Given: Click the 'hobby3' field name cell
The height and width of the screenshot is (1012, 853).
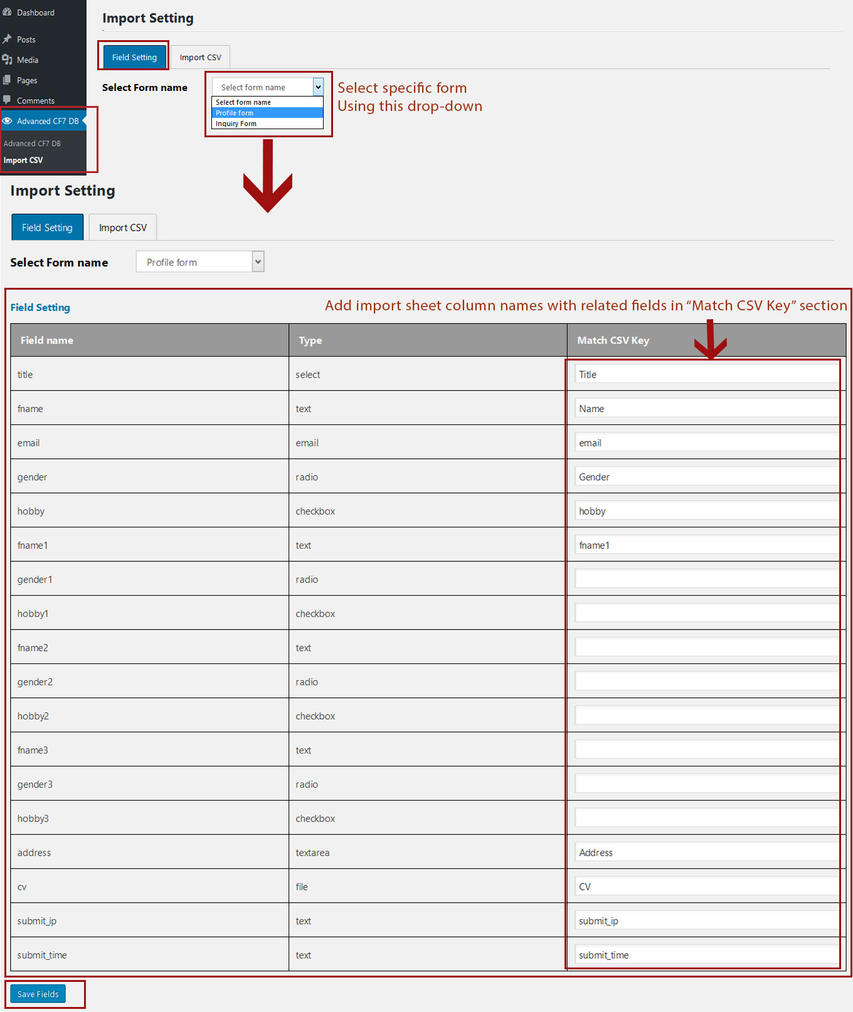Looking at the screenshot, I should [150, 818].
